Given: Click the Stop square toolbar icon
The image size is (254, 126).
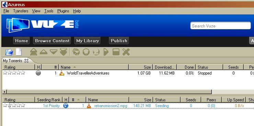Looking at the screenshot, I should [116, 52].
